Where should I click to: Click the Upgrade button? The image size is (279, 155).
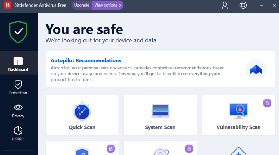(82, 5)
